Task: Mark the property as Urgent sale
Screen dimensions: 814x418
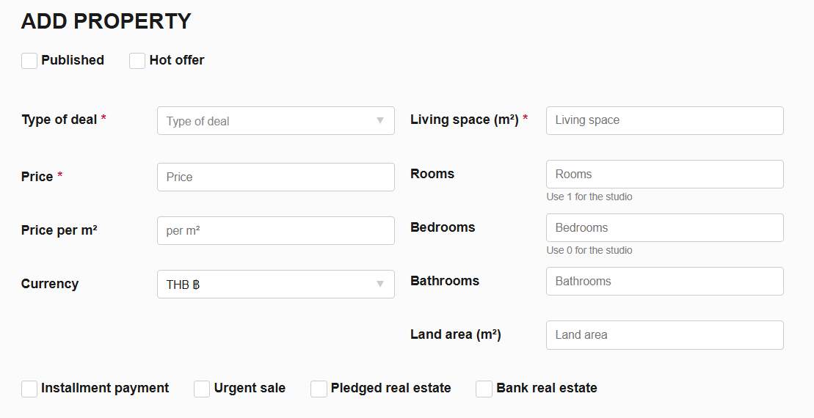Action: coord(202,389)
